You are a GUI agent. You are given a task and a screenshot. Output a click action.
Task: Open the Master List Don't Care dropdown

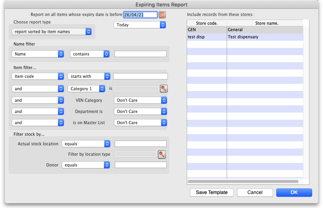point(140,123)
